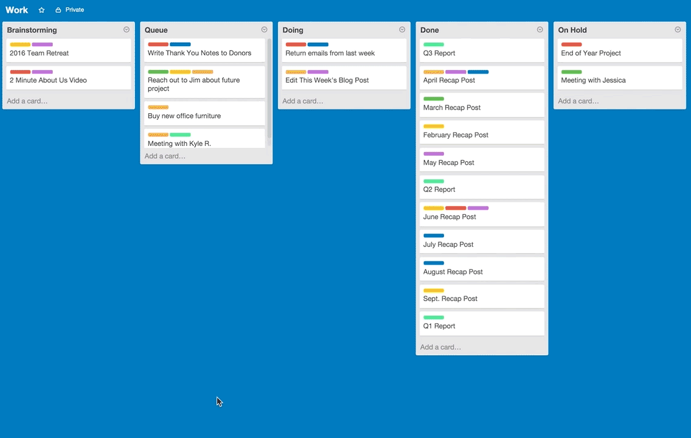Click the Private lock icon
The width and height of the screenshot is (691, 438).
58,10
